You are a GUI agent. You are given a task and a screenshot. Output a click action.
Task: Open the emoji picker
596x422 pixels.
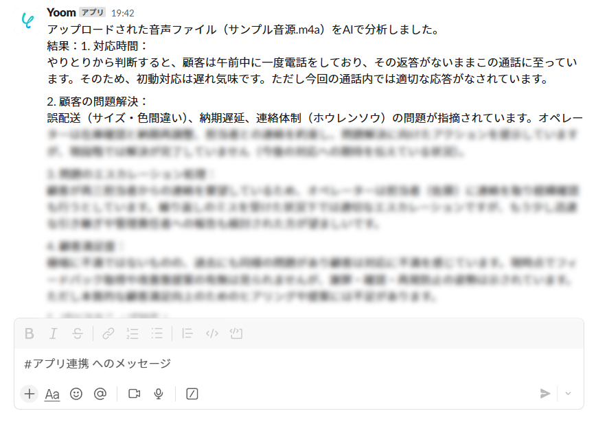click(76, 394)
